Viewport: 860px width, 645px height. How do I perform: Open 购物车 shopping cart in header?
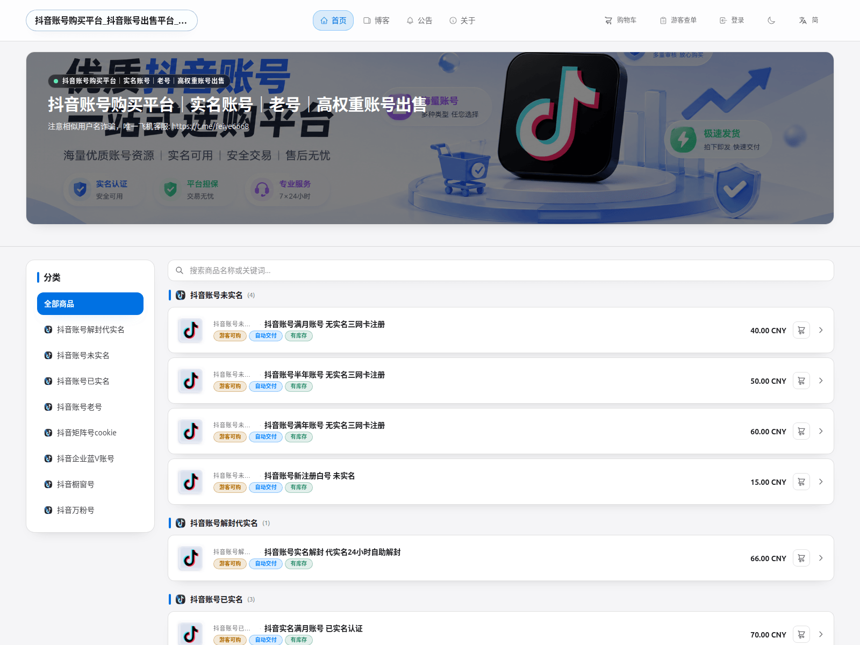click(620, 20)
